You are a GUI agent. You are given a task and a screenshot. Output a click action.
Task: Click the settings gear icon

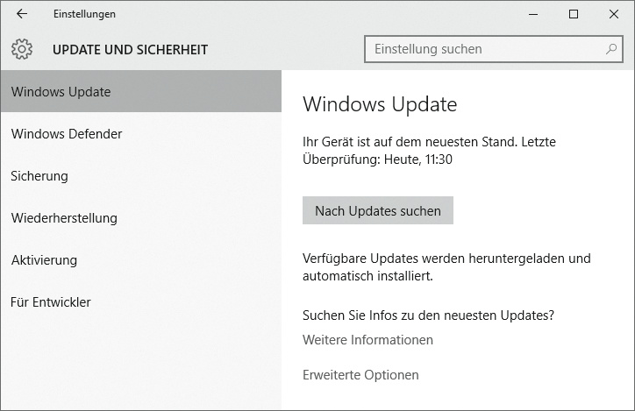[x=22, y=49]
